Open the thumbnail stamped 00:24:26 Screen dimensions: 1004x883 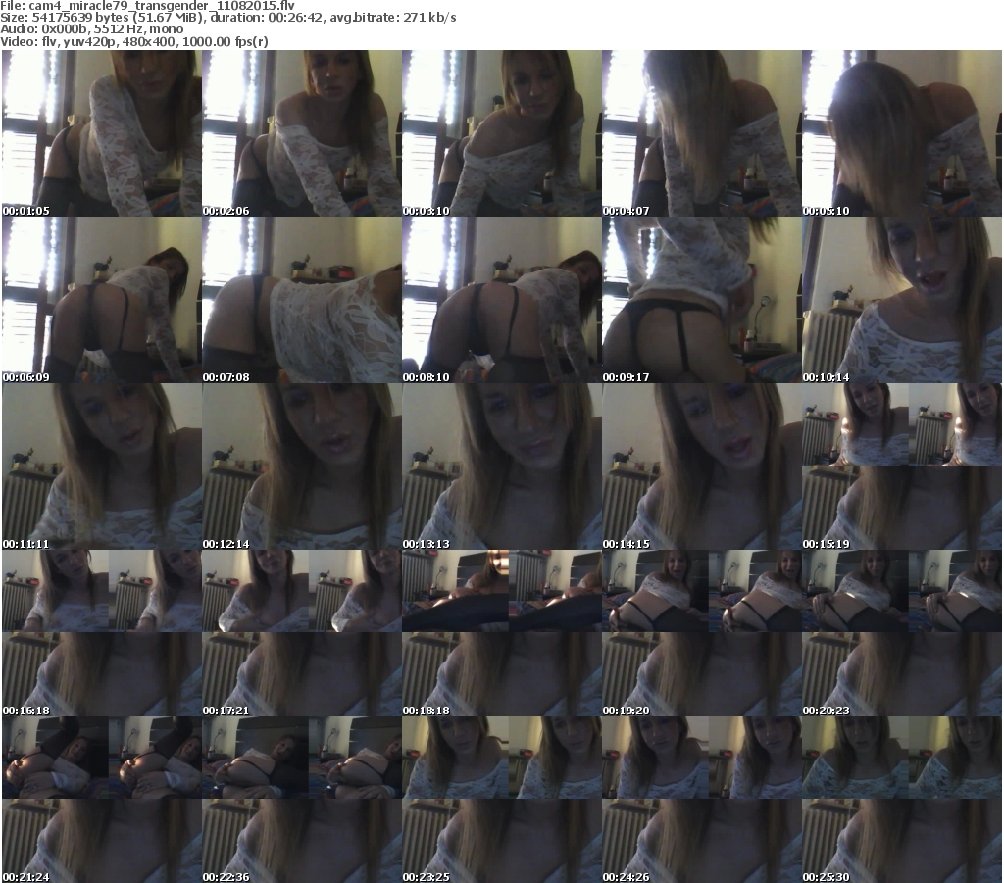[702, 800]
